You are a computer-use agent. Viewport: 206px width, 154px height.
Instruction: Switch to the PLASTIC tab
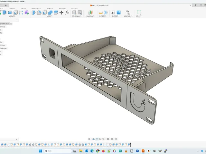click(50, 9)
